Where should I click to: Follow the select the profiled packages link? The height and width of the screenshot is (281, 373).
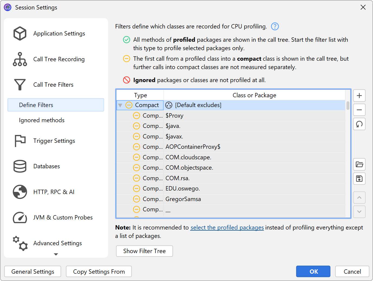(227, 228)
